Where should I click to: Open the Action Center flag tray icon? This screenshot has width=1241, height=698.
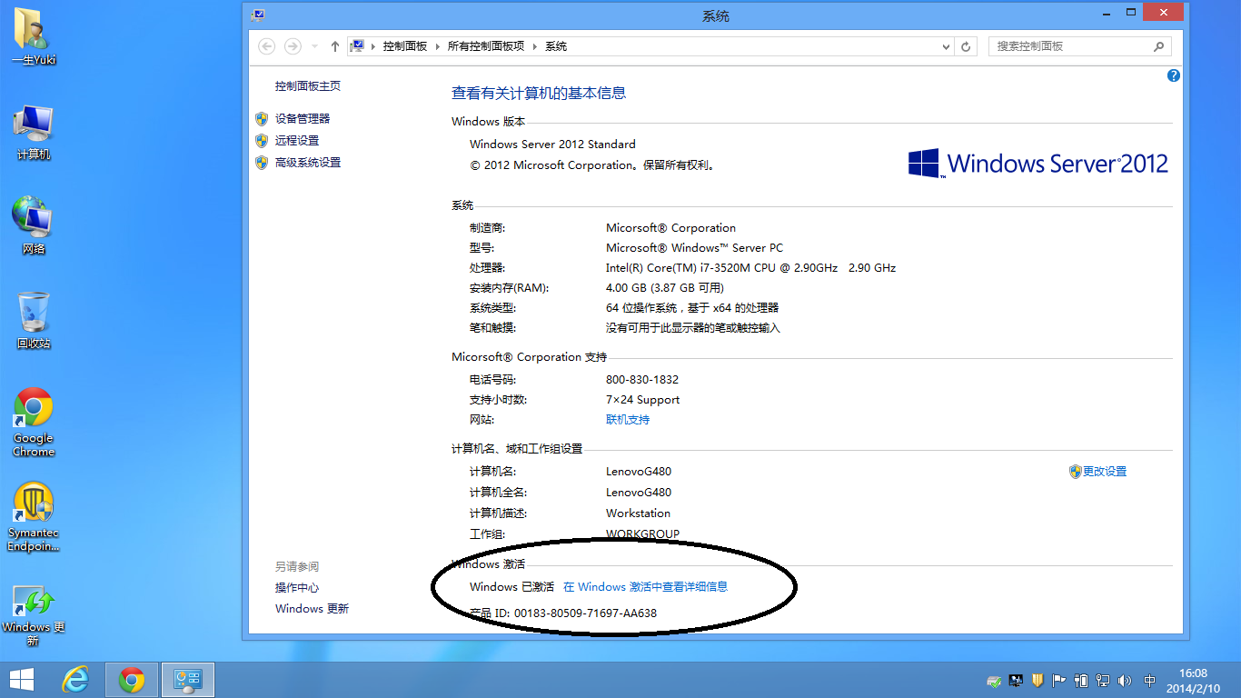click(1058, 680)
